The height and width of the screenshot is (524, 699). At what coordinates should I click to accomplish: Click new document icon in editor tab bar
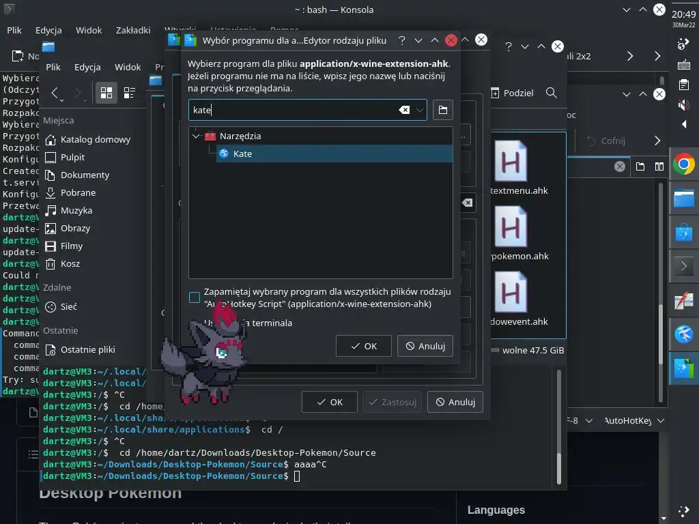point(640,166)
